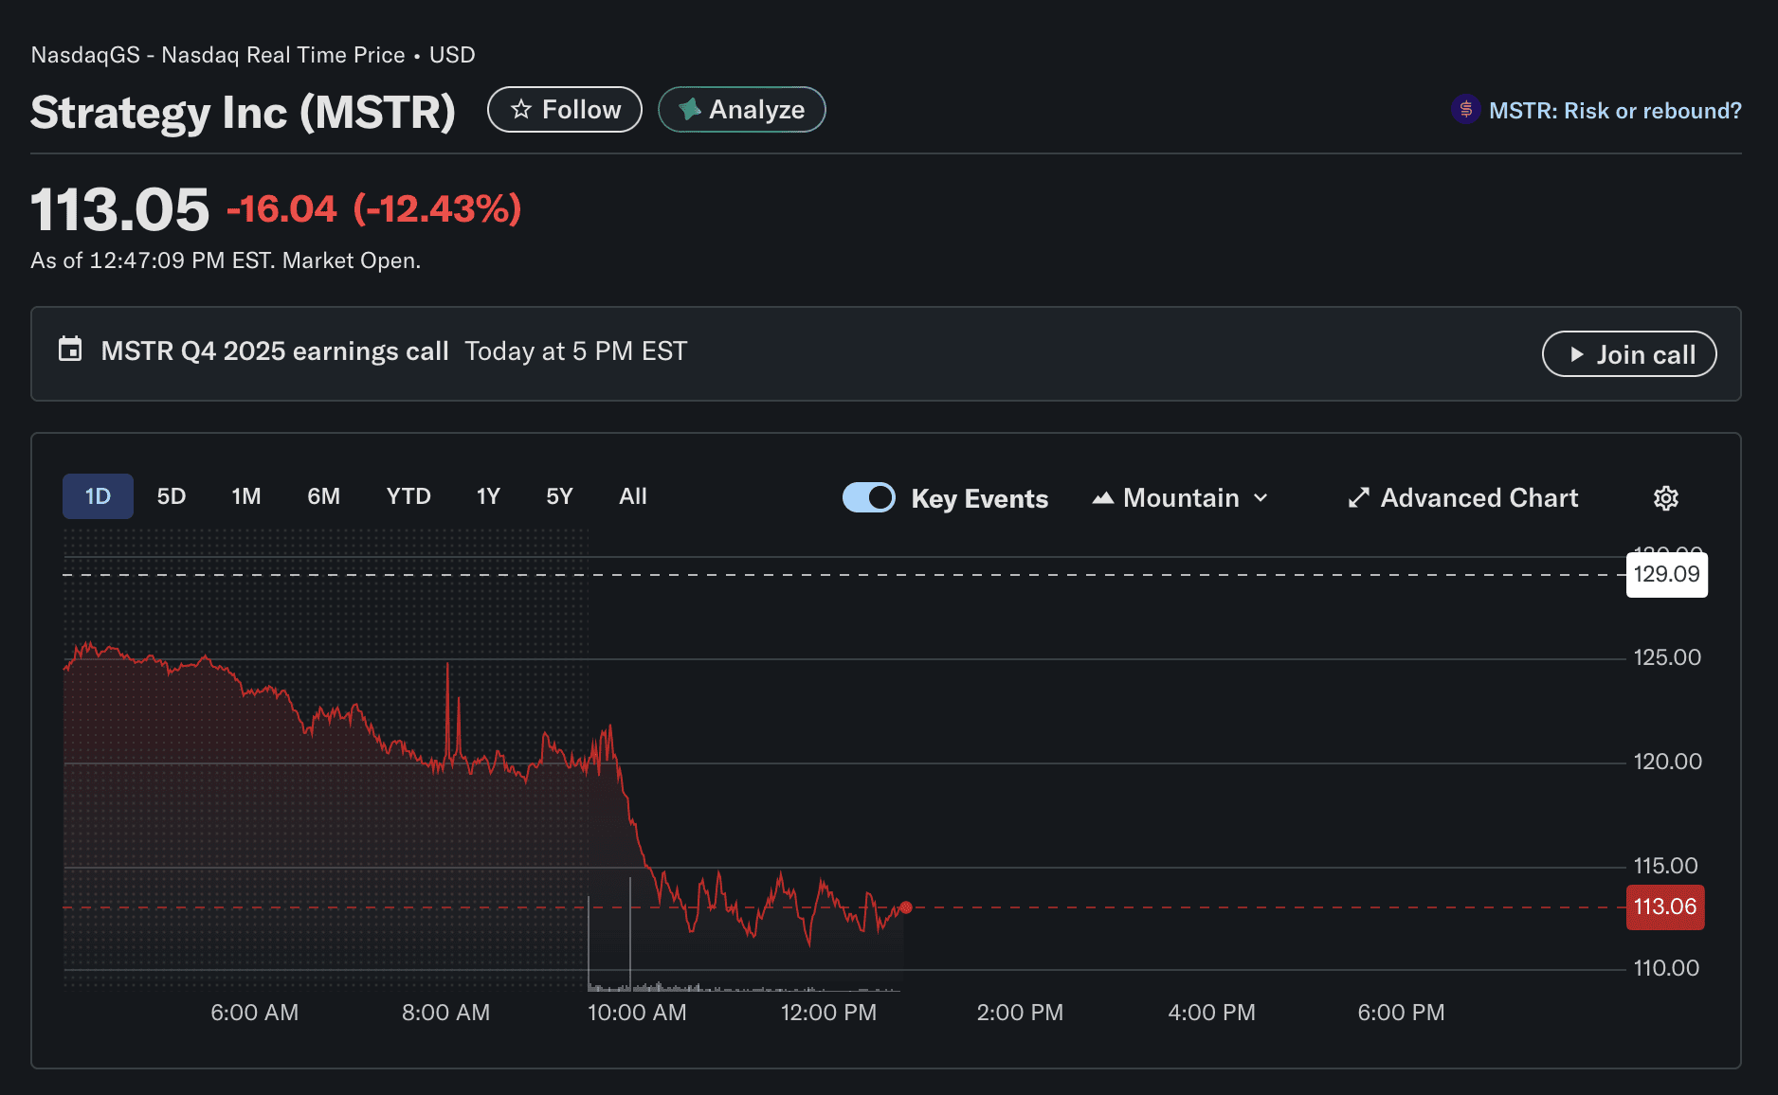Click the calendar icon for earnings call
The width and height of the screenshot is (1778, 1095).
point(70,350)
